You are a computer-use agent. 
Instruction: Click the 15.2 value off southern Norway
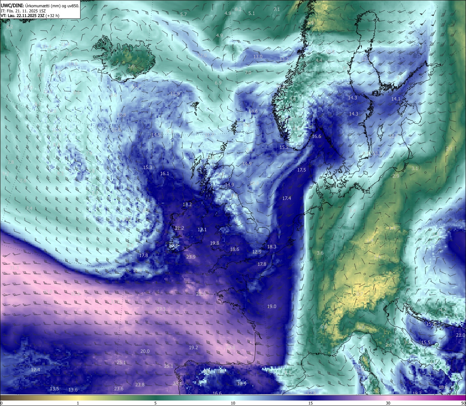(284, 147)
